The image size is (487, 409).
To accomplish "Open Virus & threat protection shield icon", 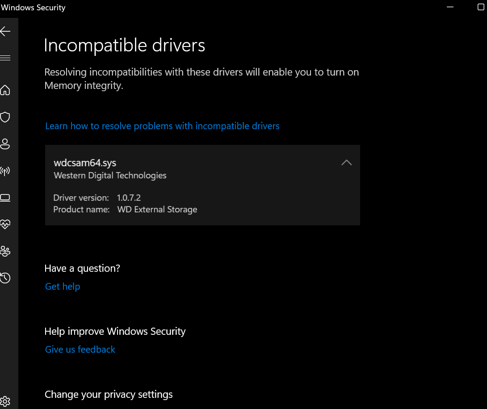I will click(5, 117).
